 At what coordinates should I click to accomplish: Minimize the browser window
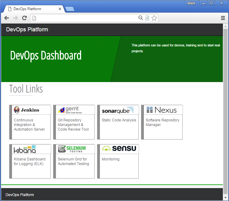point(203,3)
